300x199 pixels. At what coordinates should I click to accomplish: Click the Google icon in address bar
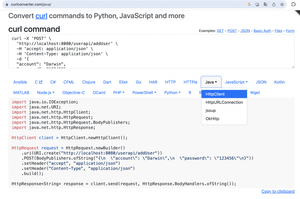coord(249,4)
